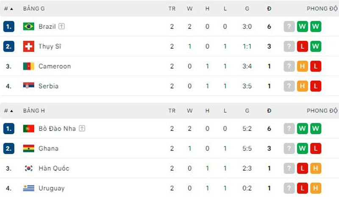Click promotion arrow icon beside Bồ Đào Nha

point(82,128)
